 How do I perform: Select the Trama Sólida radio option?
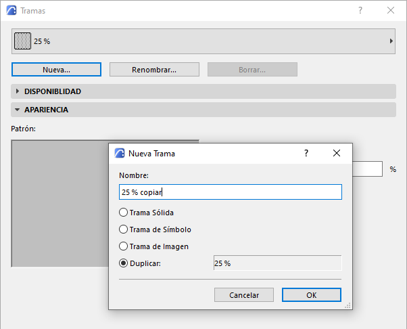124,213
